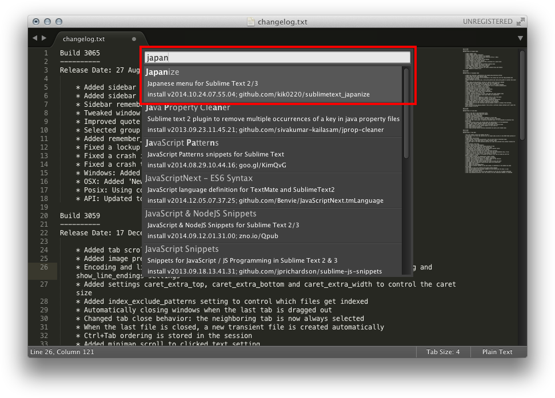This screenshot has width=555, height=398.
Task: Click the minimap preview on the right edge
Action: click(486, 114)
